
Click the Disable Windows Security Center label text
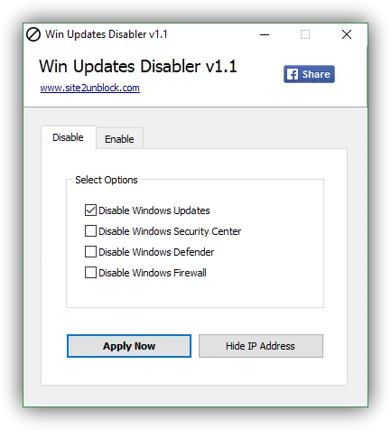(x=170, y=231)
